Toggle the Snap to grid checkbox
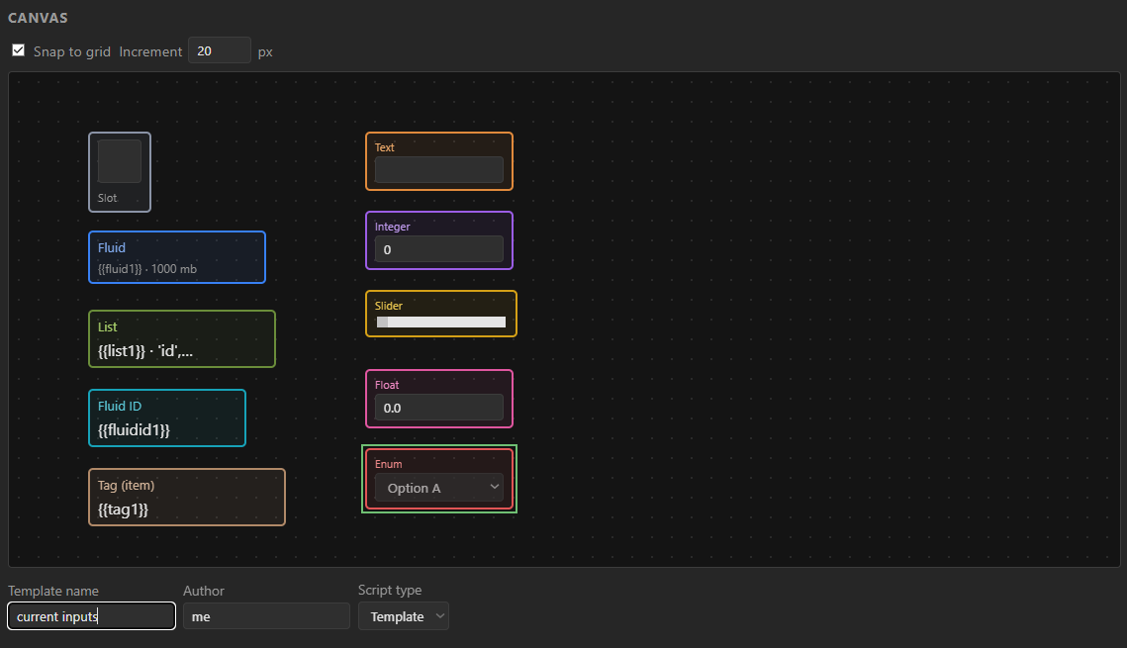This screenshot has height=648, width=1127. (19, 50)
